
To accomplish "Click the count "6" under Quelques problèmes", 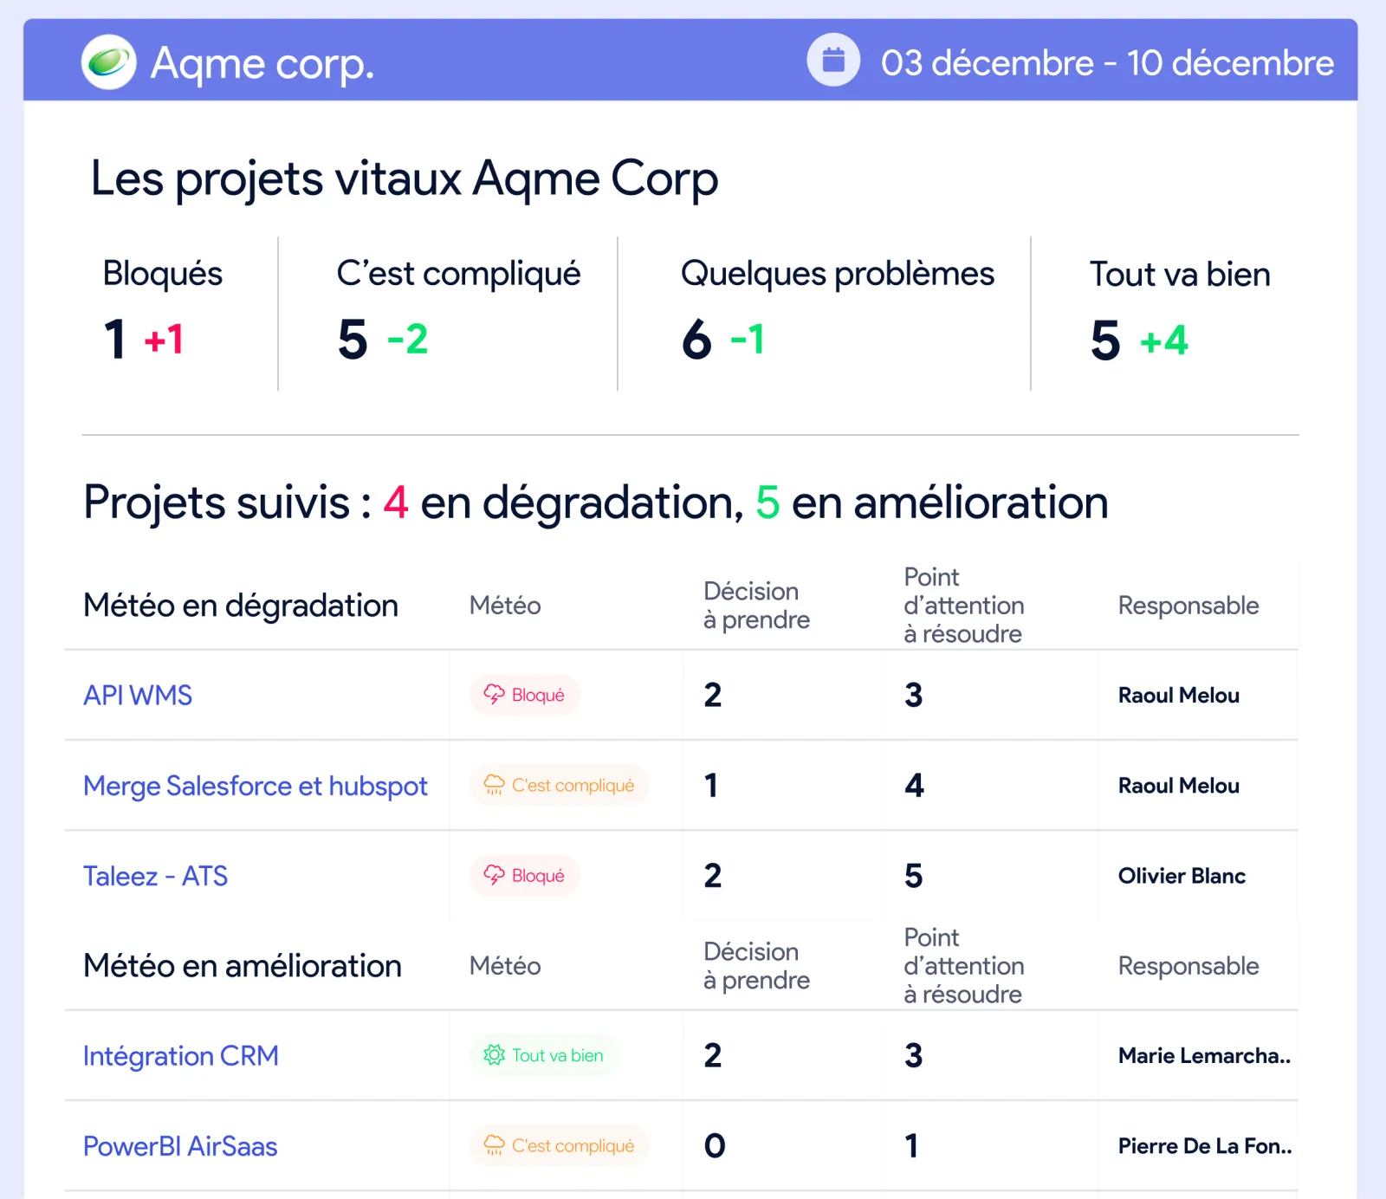I will pyautogui.click(x=696, y=339).
